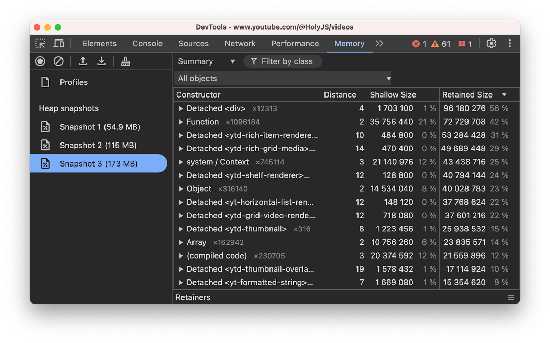Click the clear all profiles icon
This screenshot has width=550, height=343.
[58, 61]
